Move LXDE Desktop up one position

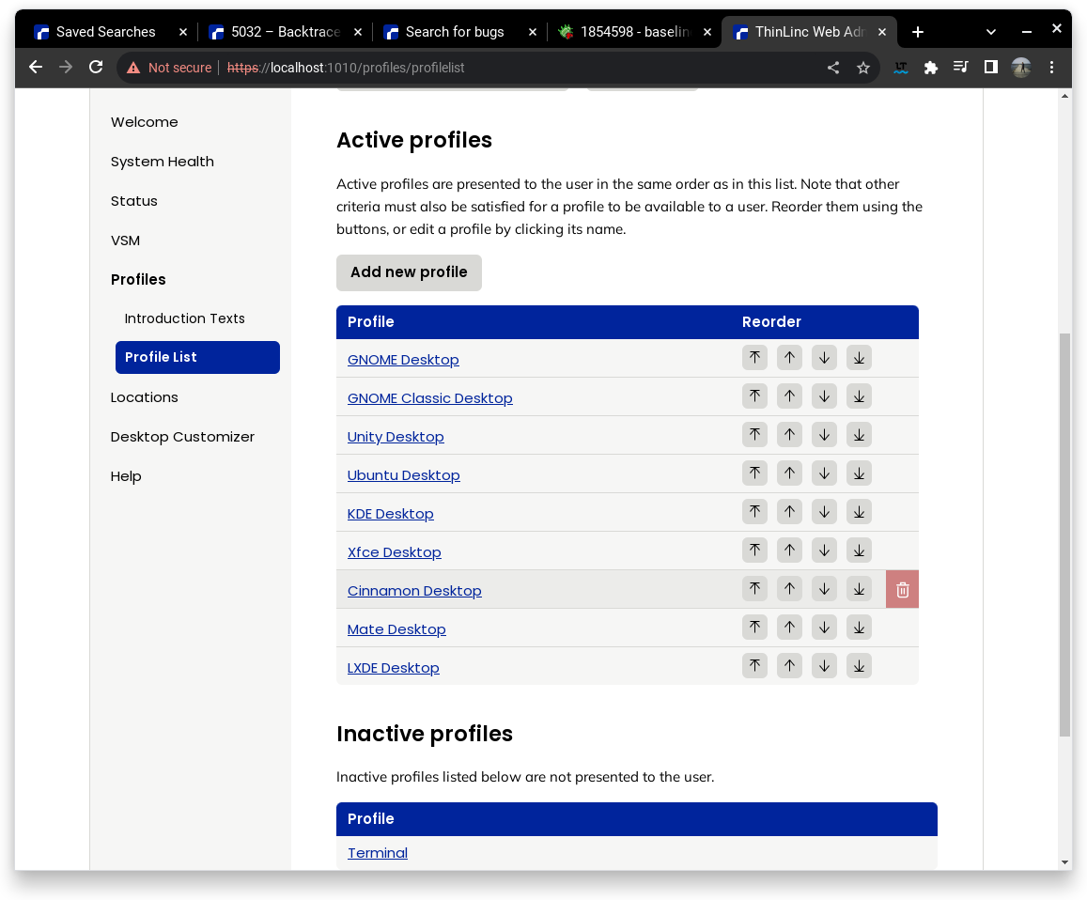coord(789,666)
